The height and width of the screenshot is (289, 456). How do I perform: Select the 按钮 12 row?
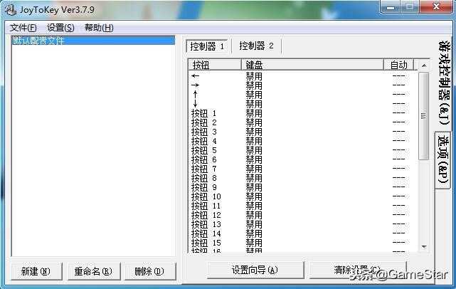coord(303,215)
